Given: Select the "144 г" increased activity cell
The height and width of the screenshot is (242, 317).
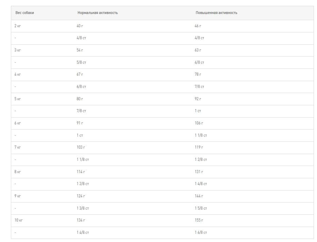Looking at the screenshot, I should click(x=199, y=196).
